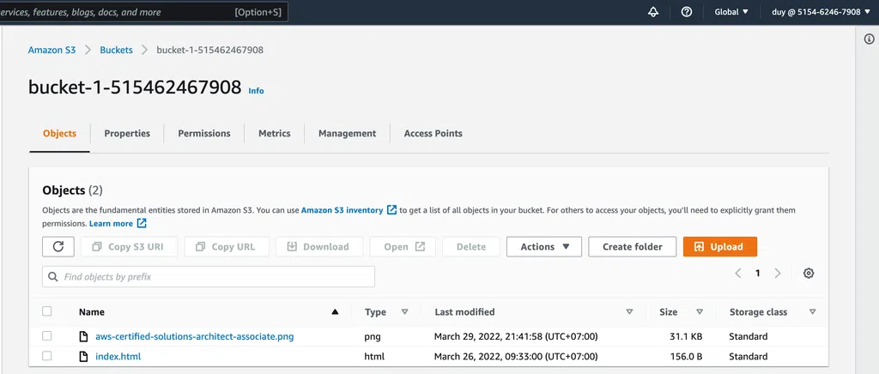This screenshot has width=879, height=374.
Task: Click the external link icon after Learn more
Action: [142, 223]
